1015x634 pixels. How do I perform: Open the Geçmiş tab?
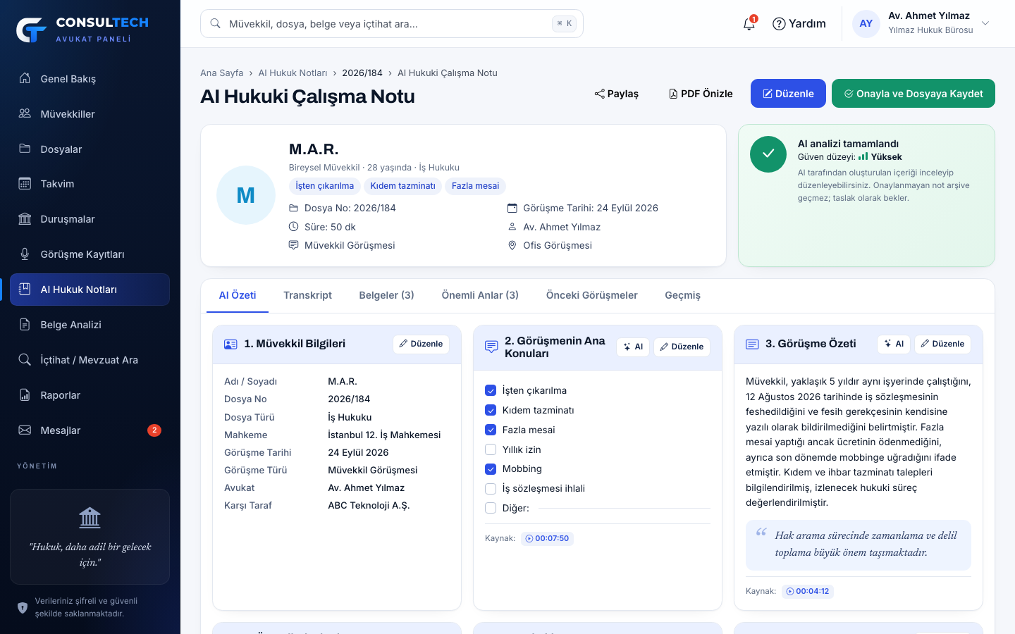[x=682, y=295]
